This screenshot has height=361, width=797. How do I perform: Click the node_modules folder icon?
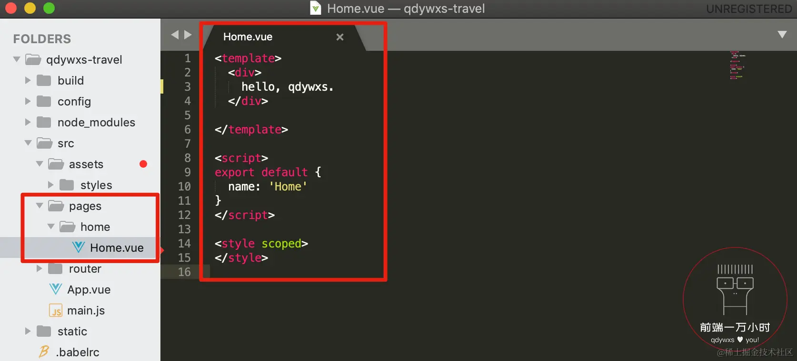(44, 122)
